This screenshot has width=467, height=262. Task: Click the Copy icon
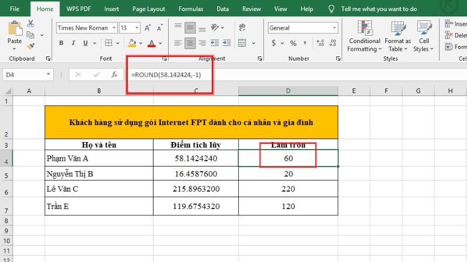(x=30, y=35)
